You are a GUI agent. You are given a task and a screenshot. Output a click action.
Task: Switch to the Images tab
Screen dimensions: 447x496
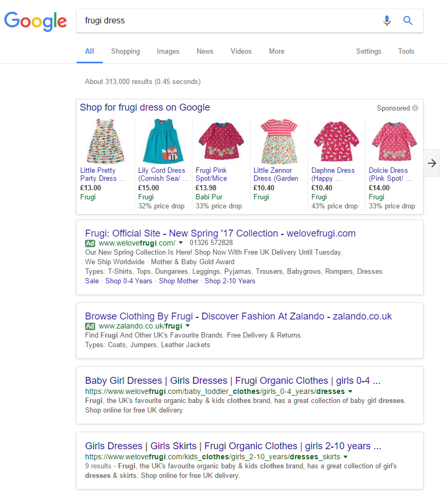pyautogui.click(x=168, y=51)
